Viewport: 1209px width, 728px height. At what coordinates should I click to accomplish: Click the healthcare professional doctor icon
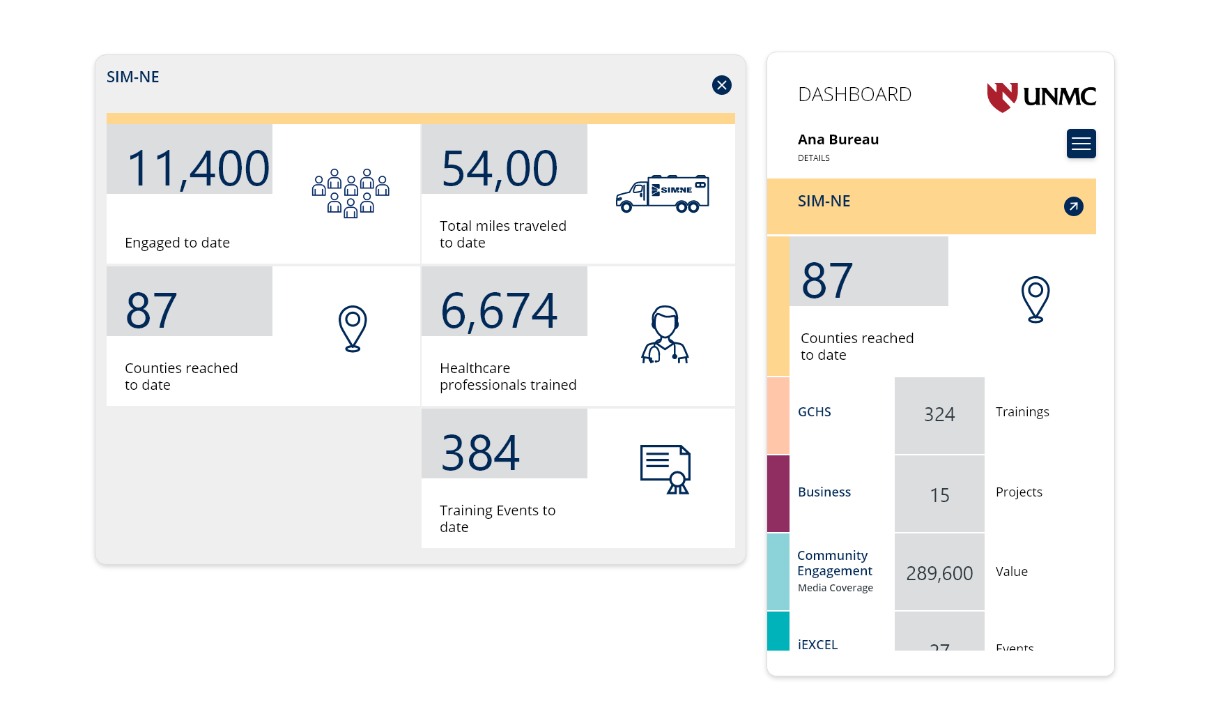(x=665, y=335)
